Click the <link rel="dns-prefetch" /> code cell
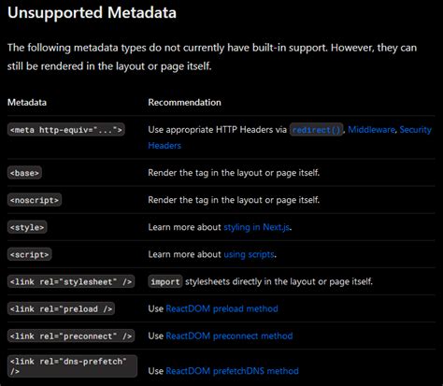This screenshot has width=443, height=386. (72, 366)
